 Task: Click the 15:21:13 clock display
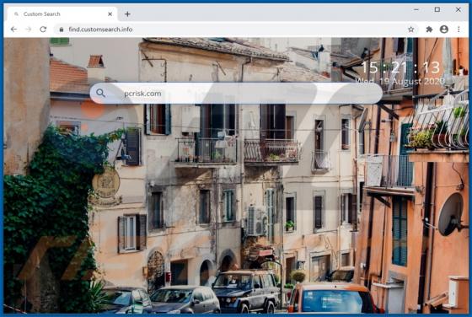pyautogui.click(x=400, y=67)
